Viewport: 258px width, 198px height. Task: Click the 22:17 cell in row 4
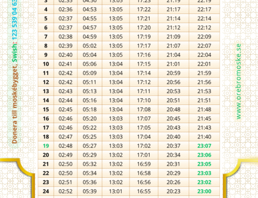pos(204,9)
